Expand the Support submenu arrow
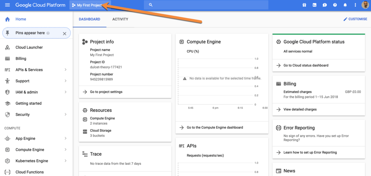371x176 pixels. 65,81
